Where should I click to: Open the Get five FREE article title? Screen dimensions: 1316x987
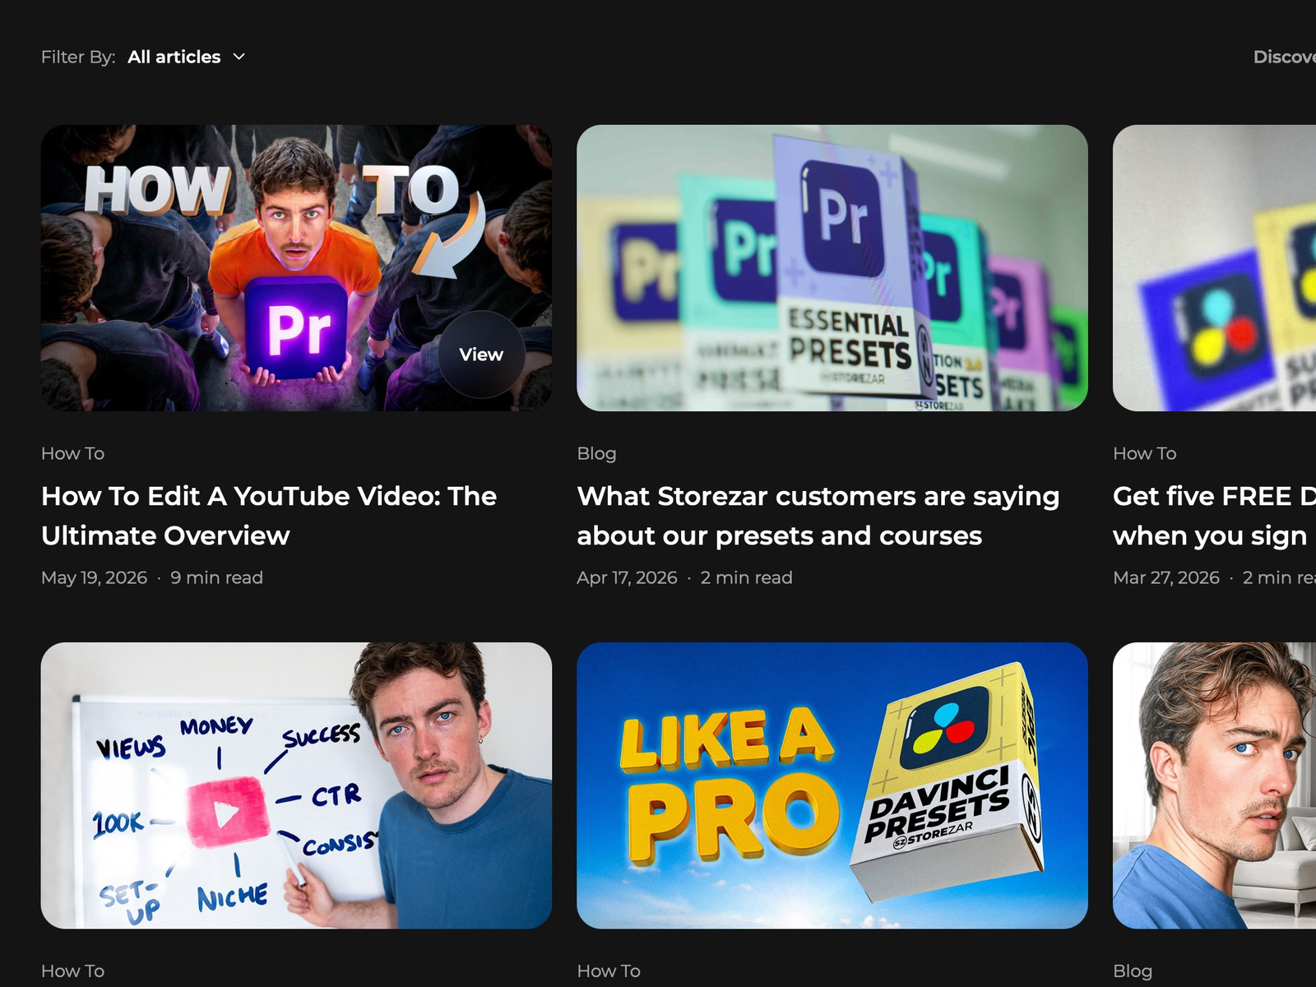(1214, 516)
